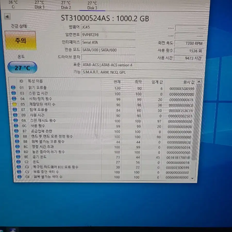Click the features field S.M.A.R.T., AAM, NCQ, GPL
232x232 pixels.
click(142, 72)
